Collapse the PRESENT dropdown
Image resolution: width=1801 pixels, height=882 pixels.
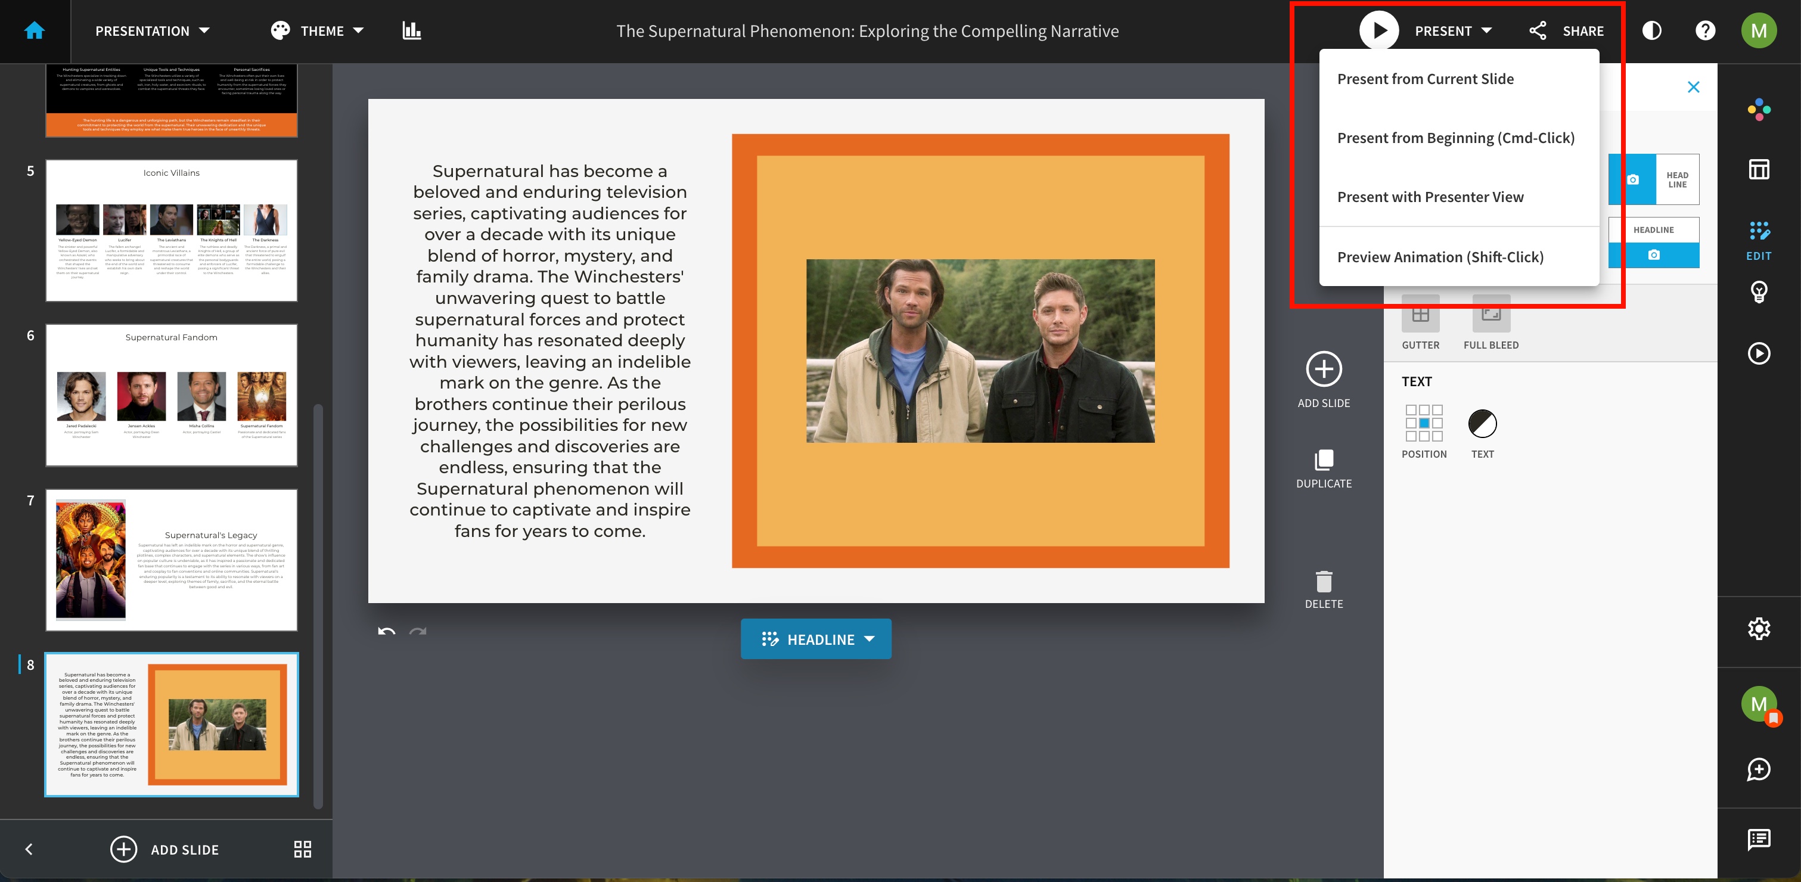[x=1453, y=31]
